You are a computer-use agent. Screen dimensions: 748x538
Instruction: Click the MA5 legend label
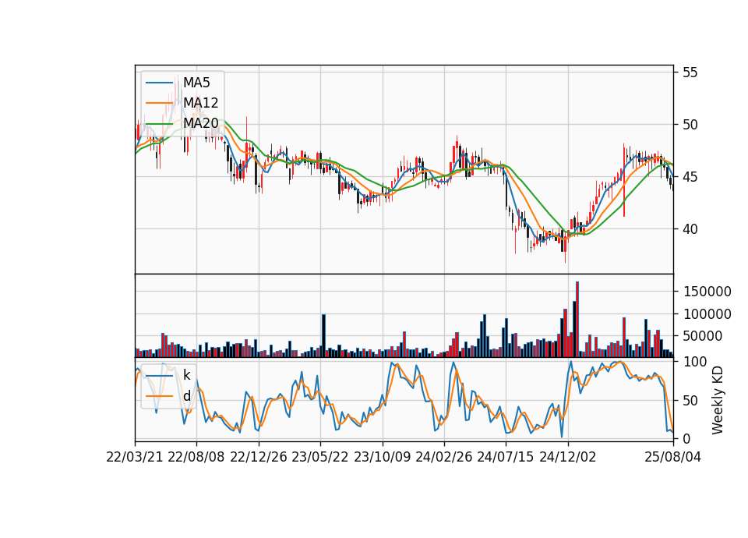(x=196, y=83)
